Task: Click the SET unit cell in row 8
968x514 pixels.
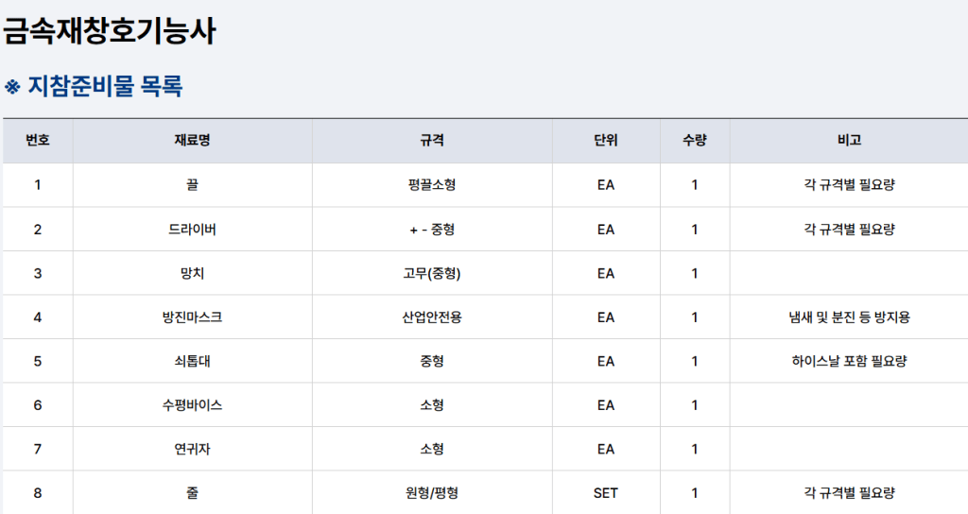Action: [x=606, y=493]
